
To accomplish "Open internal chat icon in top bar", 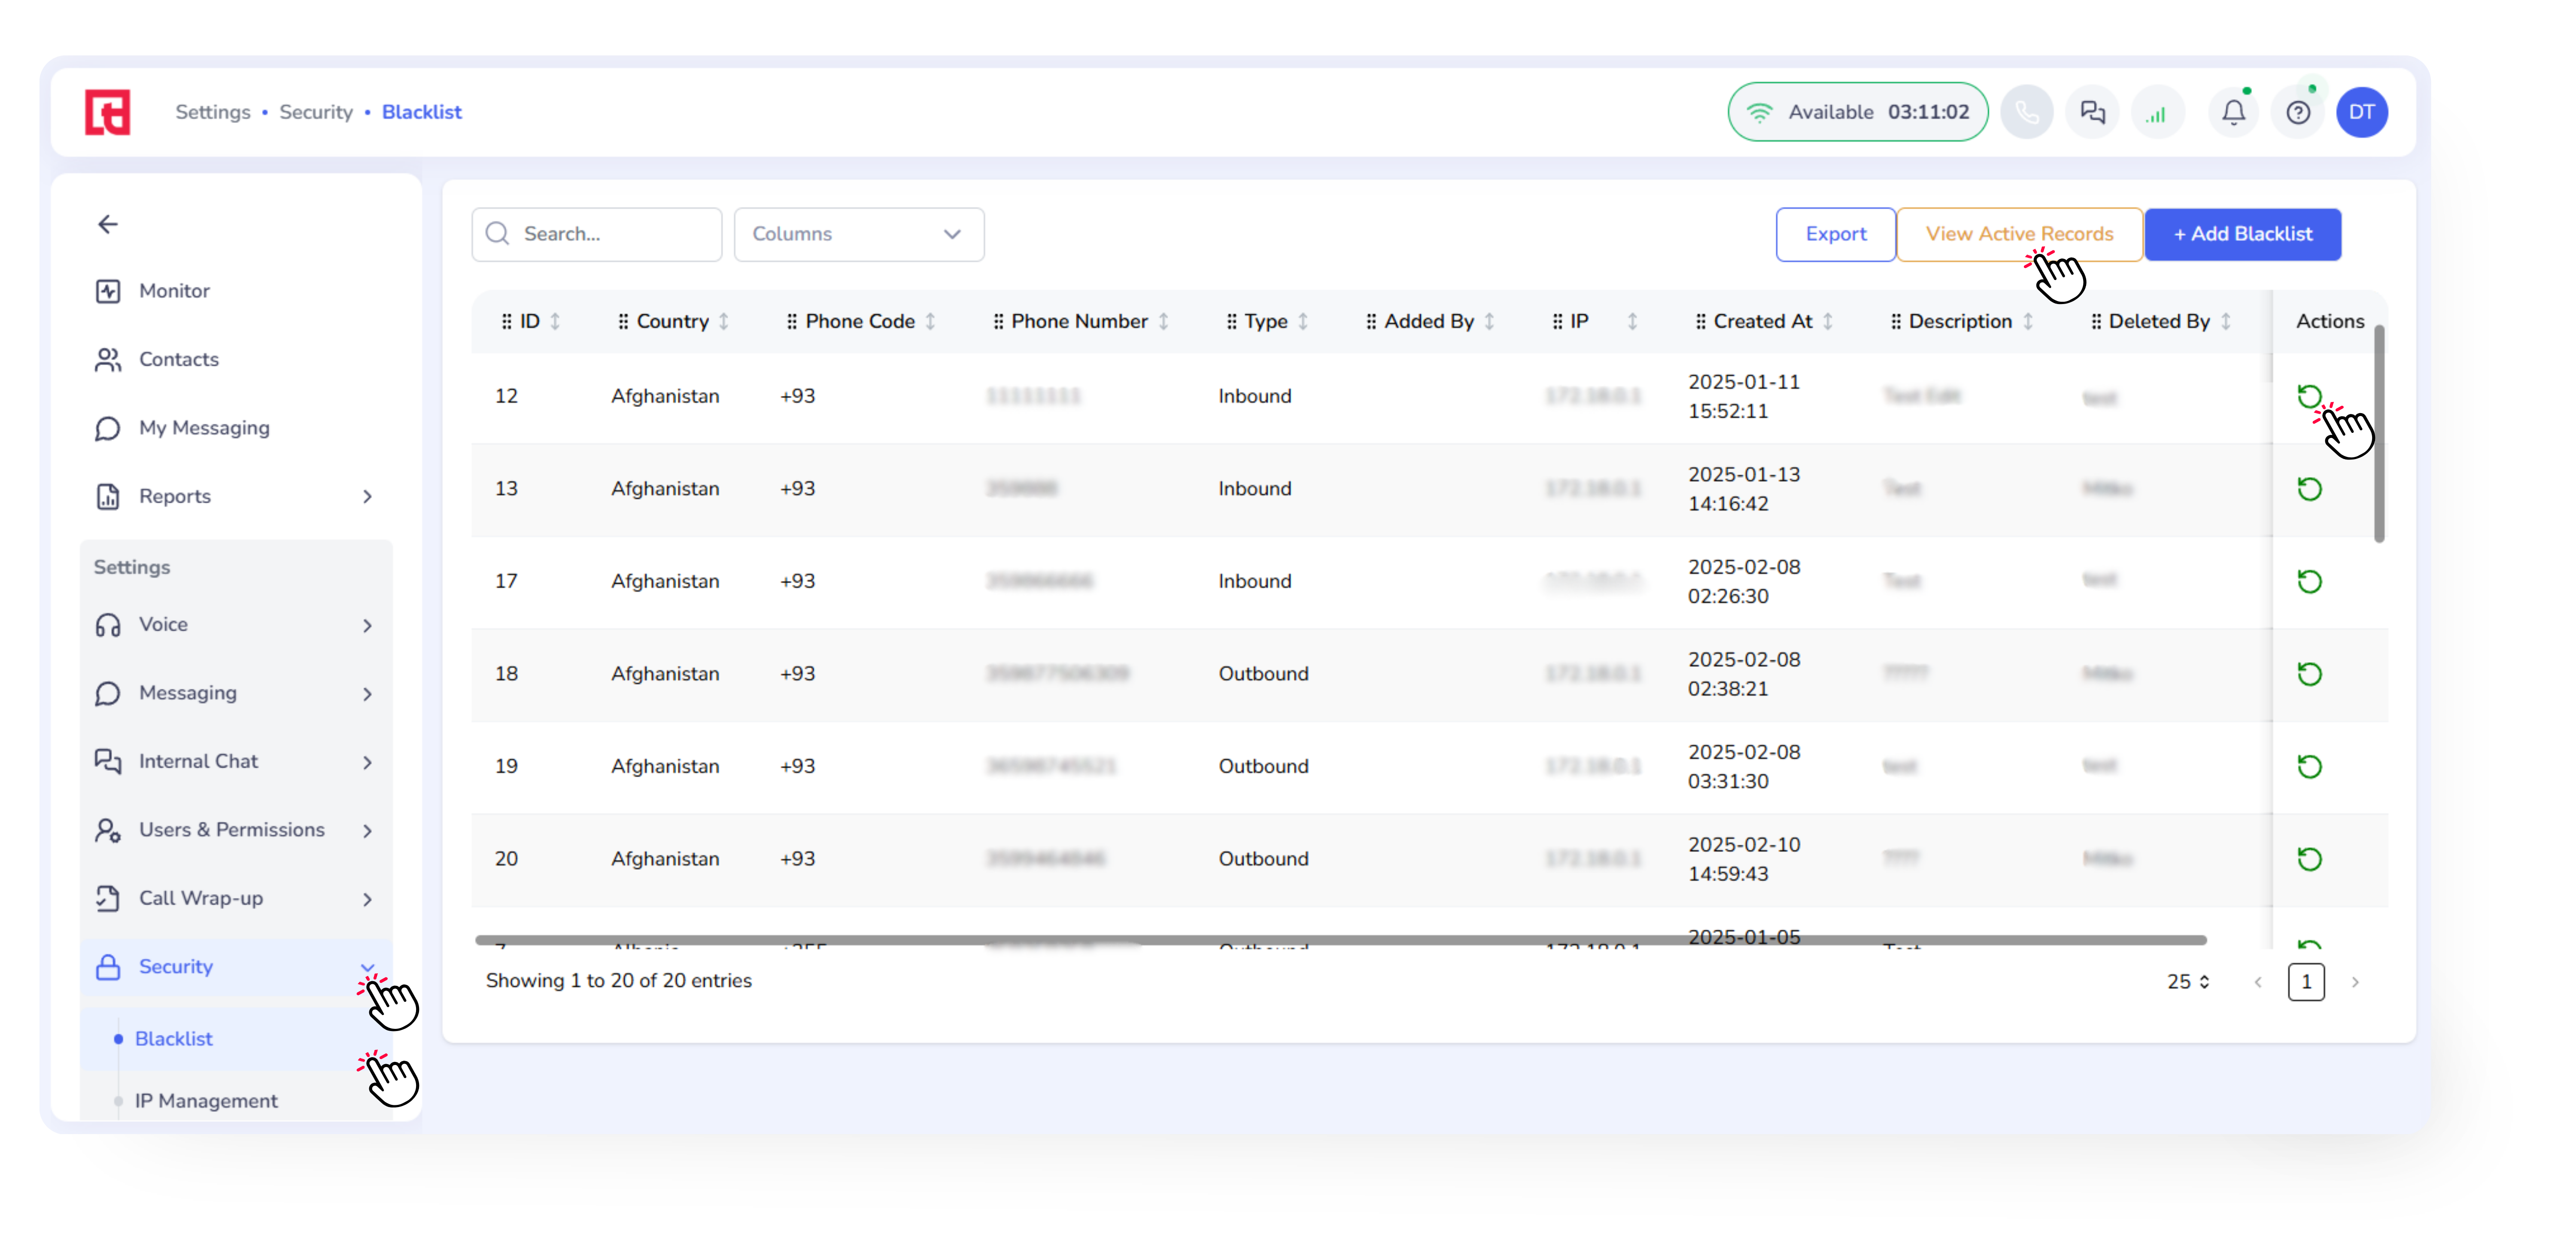I will [x=2092, y=112].
